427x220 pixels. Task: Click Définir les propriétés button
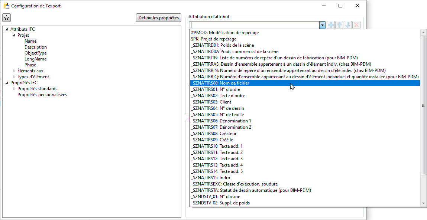[x=158, y=18]
